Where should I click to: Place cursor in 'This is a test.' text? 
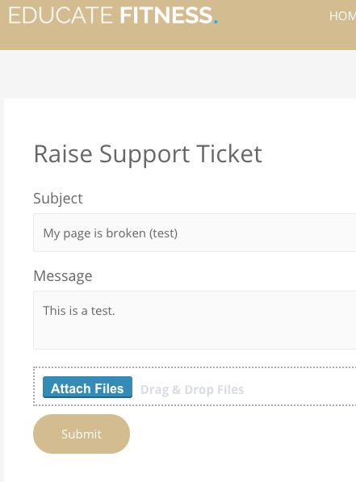tap(78, 311)
